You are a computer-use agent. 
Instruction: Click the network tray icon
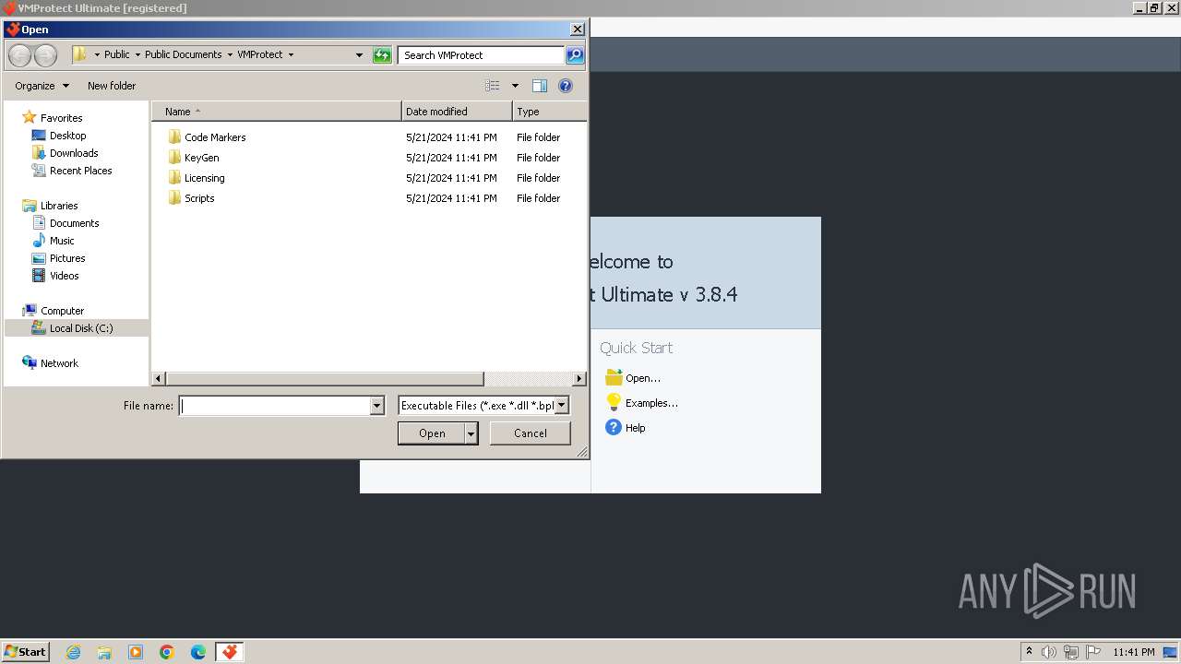pos(1071,652)
